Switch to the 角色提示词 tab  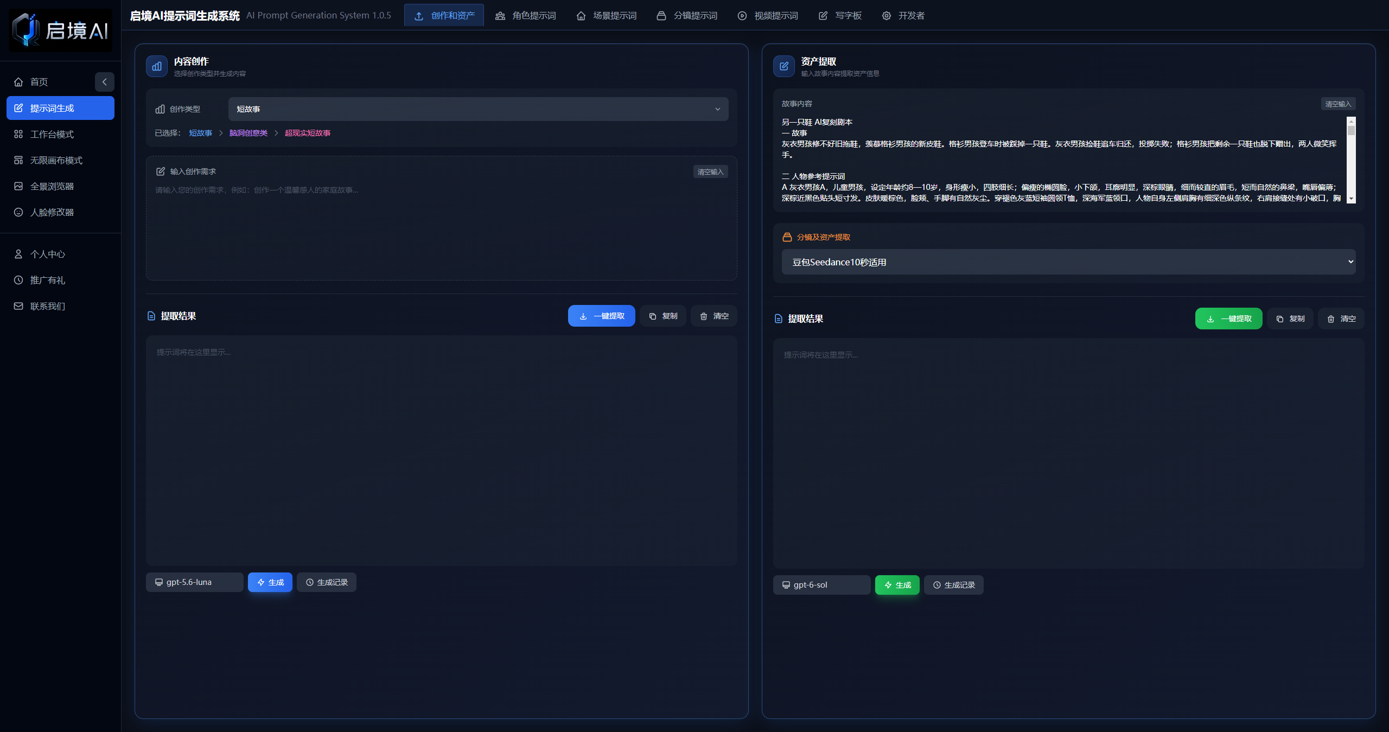[525, 16]
